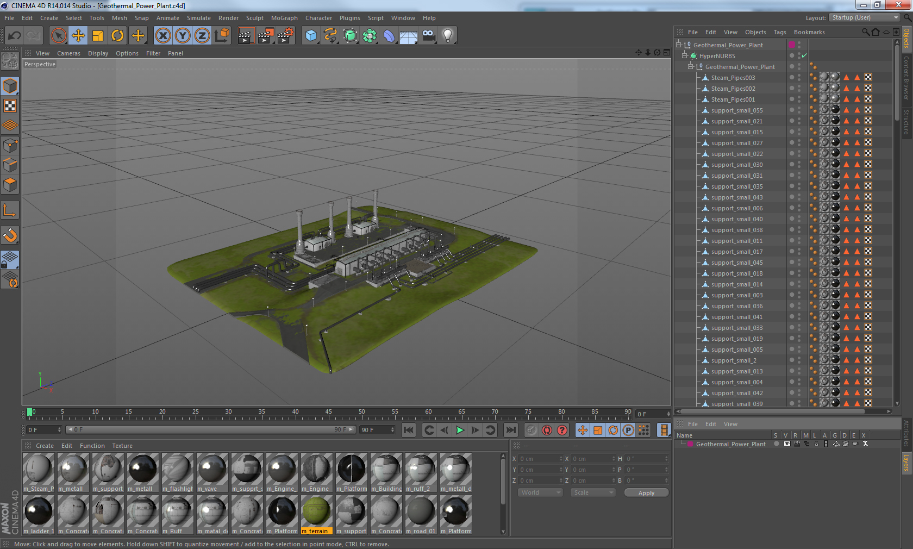Open Object Manager Tags menu

click(780, 32)
